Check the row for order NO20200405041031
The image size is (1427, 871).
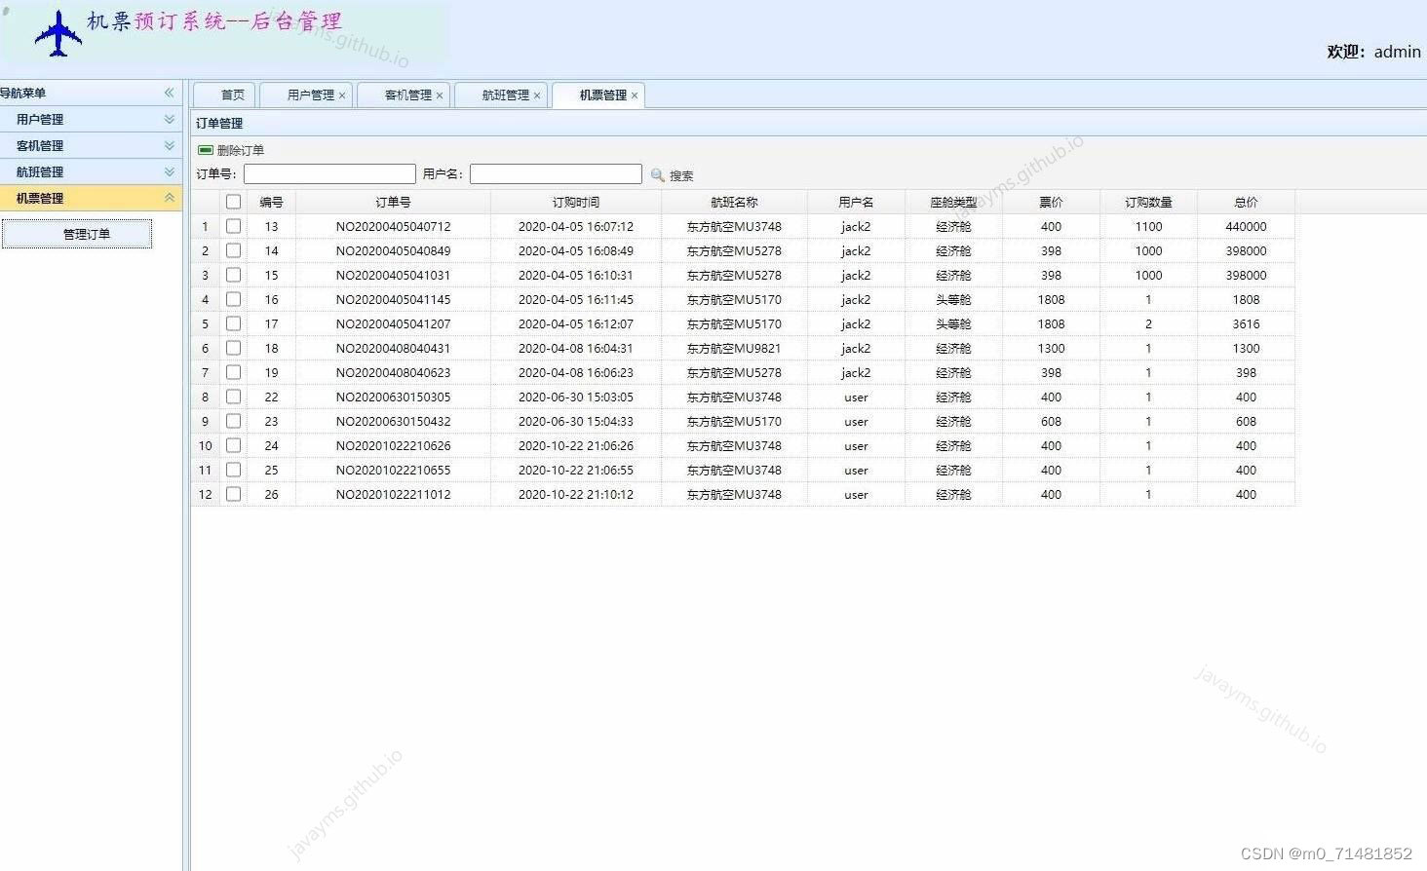click(233, 275)
